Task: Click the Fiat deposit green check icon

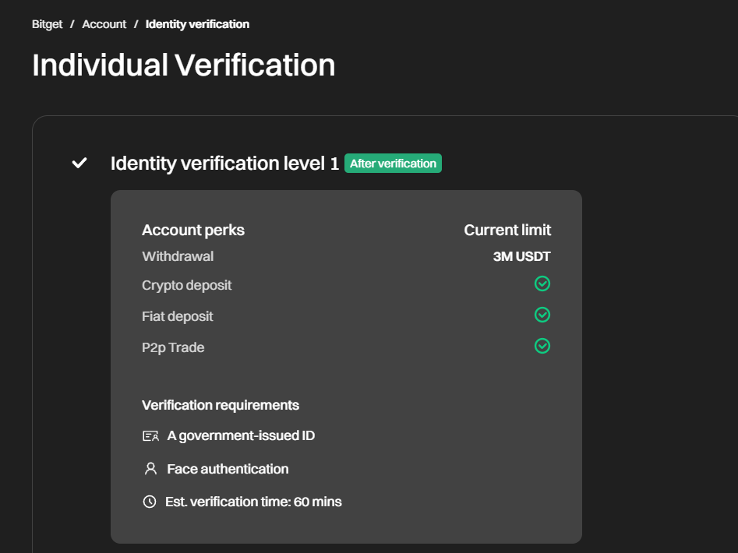Action: pyautogui.click(x=542, y=315)
